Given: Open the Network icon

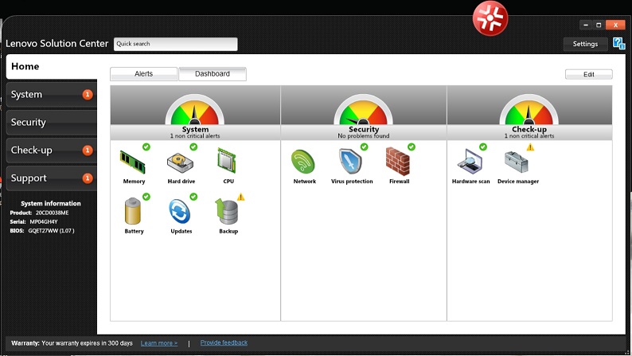Looking at the screenshot, I should coord(303,162).
